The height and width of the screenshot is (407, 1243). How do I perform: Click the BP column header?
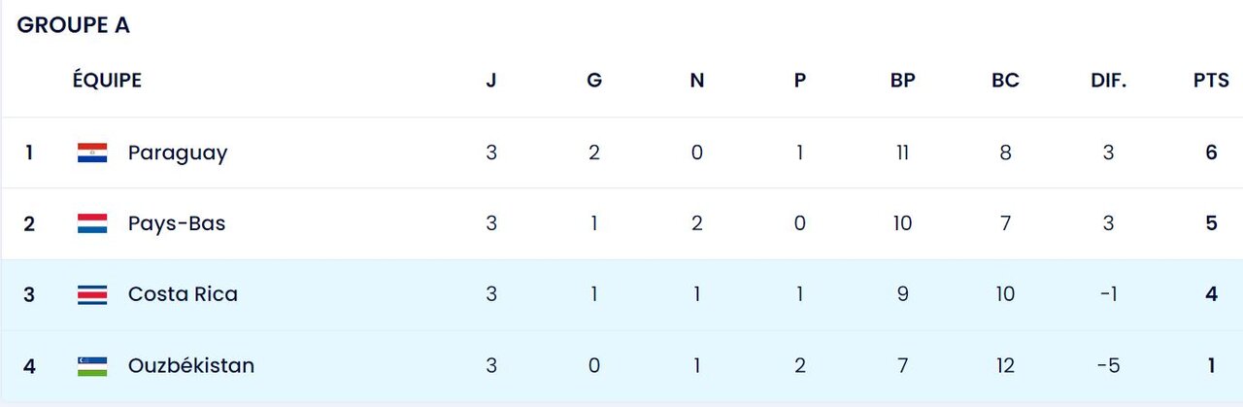903,81
